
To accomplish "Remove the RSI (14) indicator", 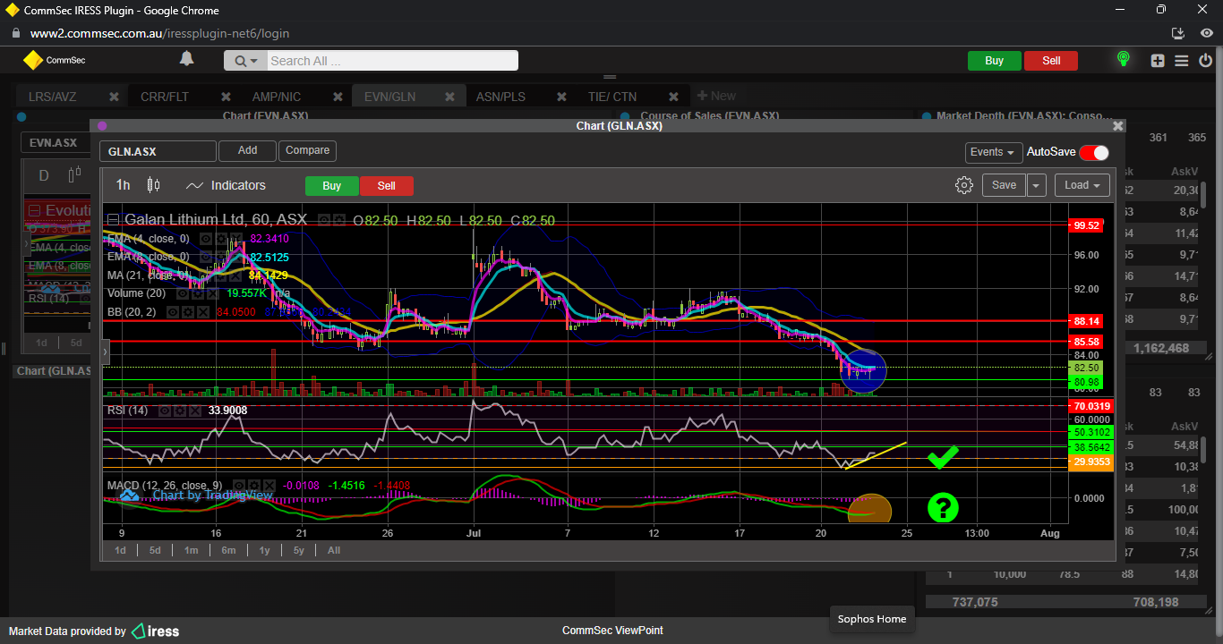I will point(195,411).
